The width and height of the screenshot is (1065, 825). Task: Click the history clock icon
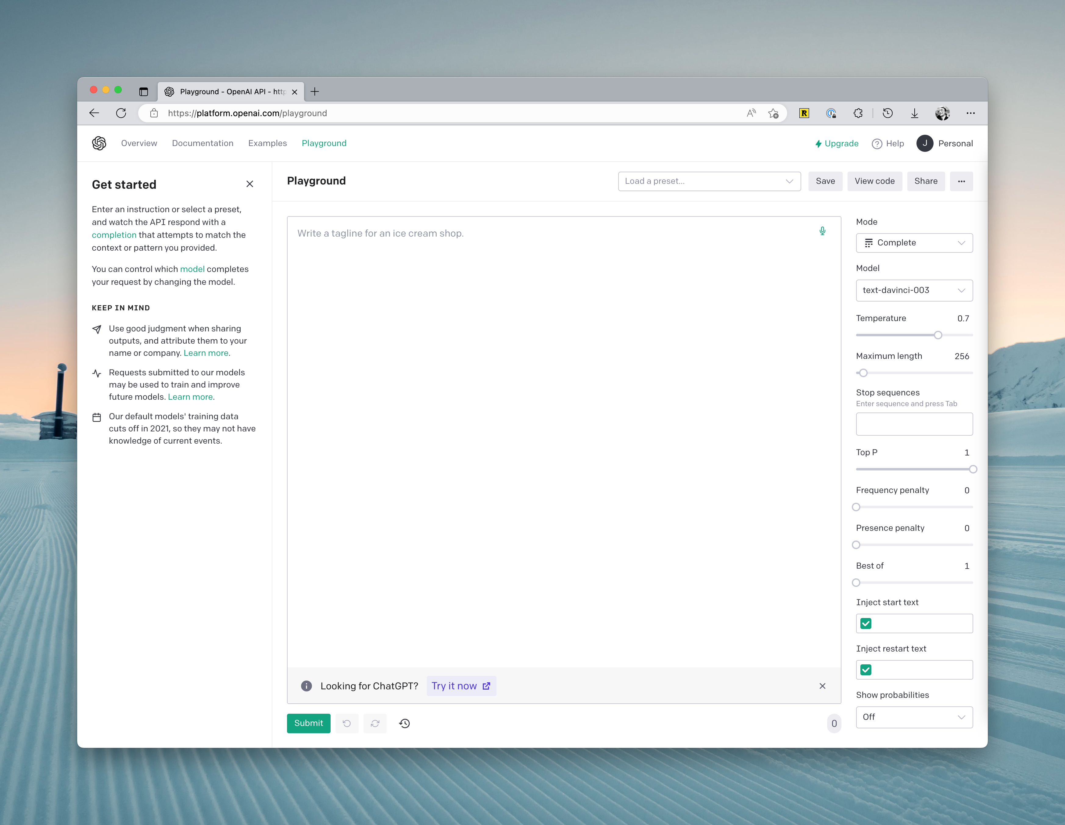405,723
